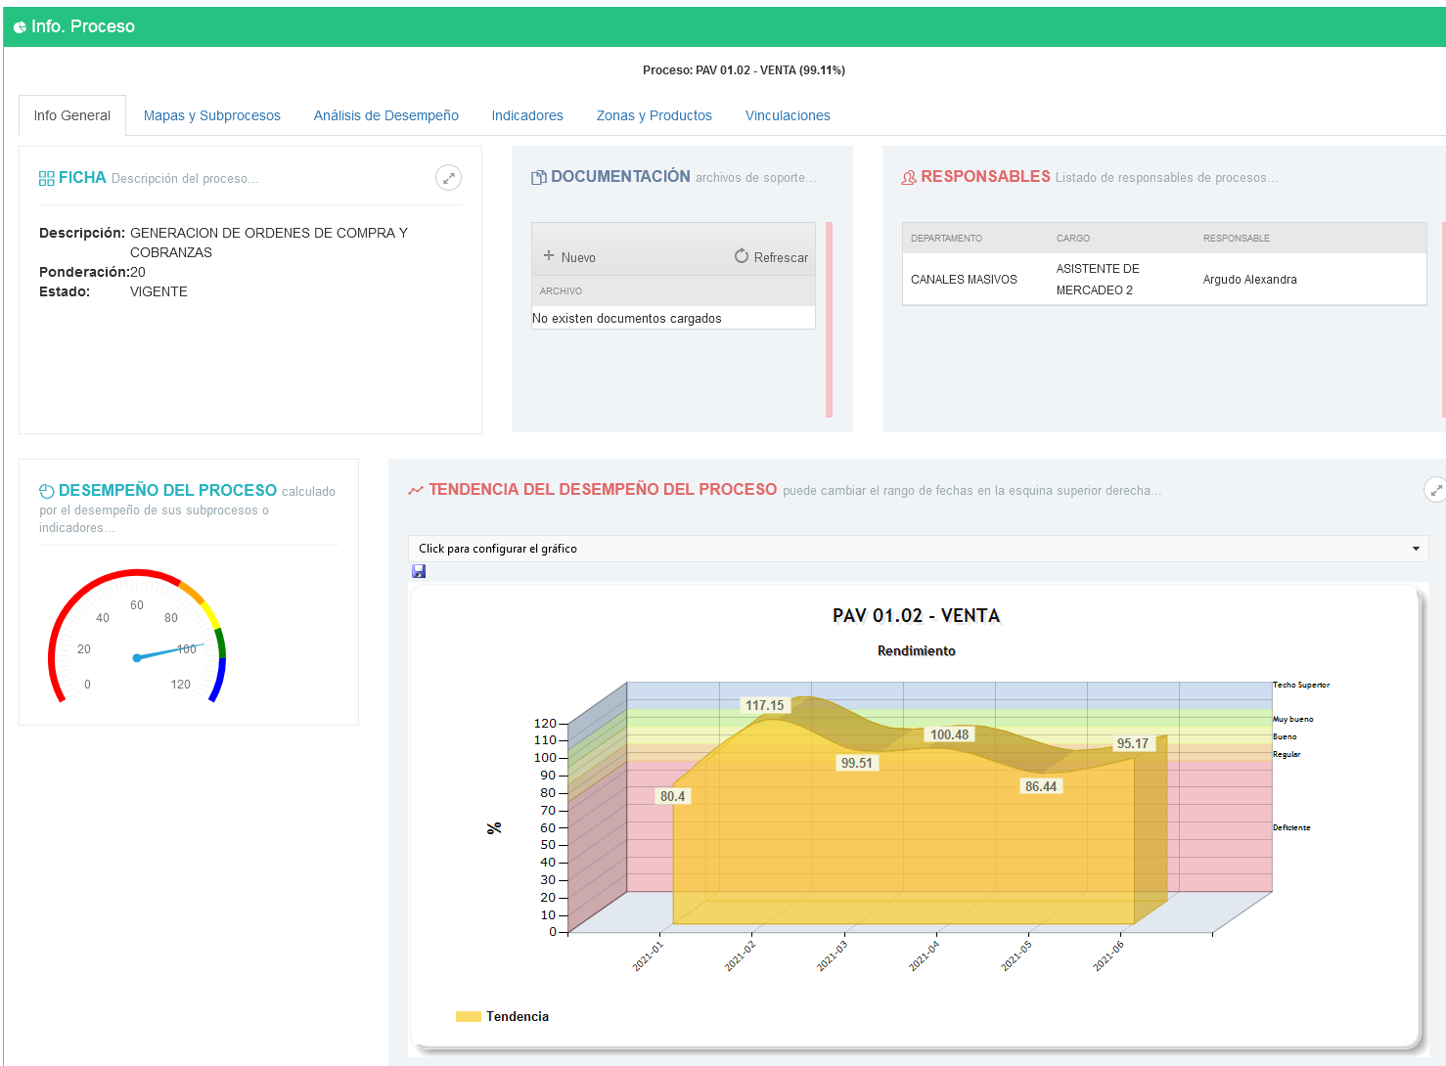
Task: Select responsible Argudo Alexandra
Action: 1250,280
